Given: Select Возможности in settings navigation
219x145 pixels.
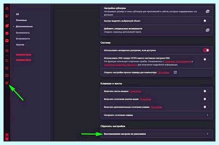Looking at the screenshot, I should 23,39.
